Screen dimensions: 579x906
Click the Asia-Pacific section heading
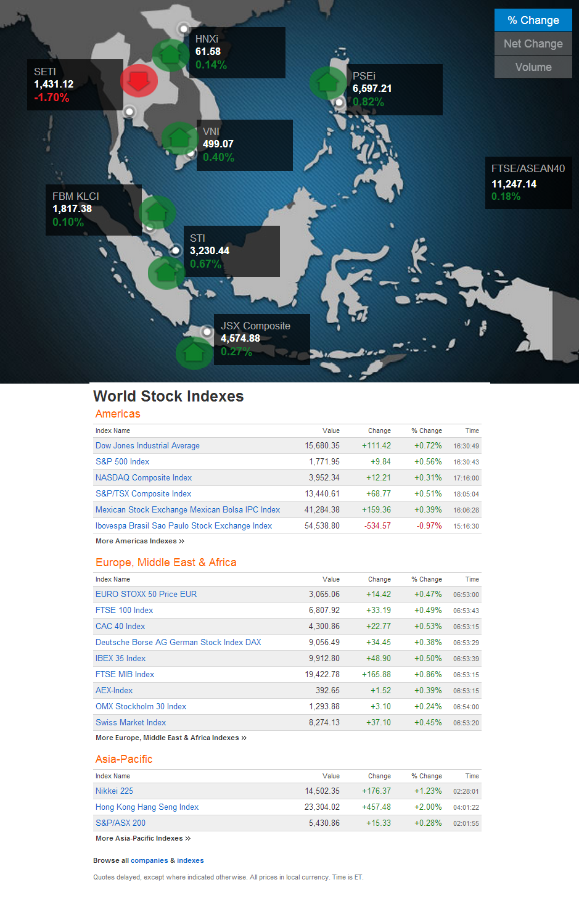[x=124, y=759]
